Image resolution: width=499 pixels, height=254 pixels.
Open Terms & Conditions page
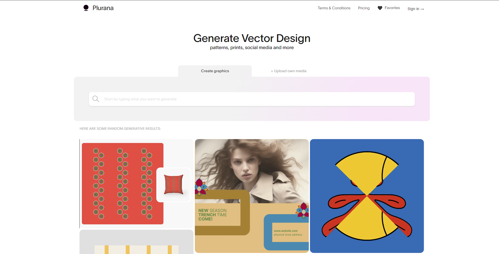pos(334,8)
